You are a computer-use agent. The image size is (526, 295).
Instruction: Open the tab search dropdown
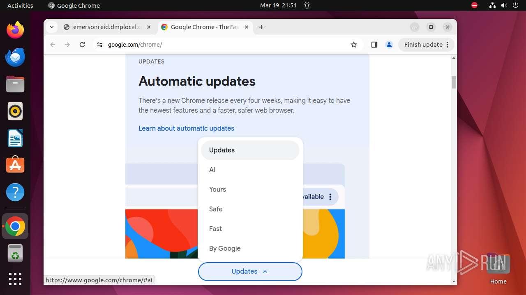(51, 27)
